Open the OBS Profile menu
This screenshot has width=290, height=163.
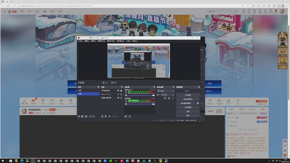[111, 41]
